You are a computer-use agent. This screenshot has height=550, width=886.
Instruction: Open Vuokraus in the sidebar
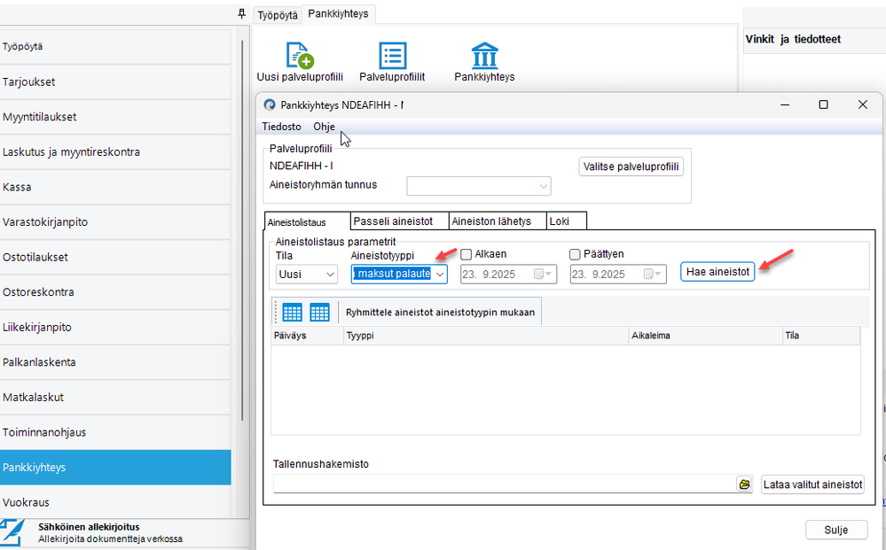coord(115,502)
